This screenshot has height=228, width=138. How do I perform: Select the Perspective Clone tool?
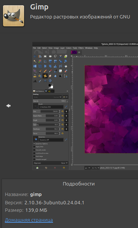point(40,76)
